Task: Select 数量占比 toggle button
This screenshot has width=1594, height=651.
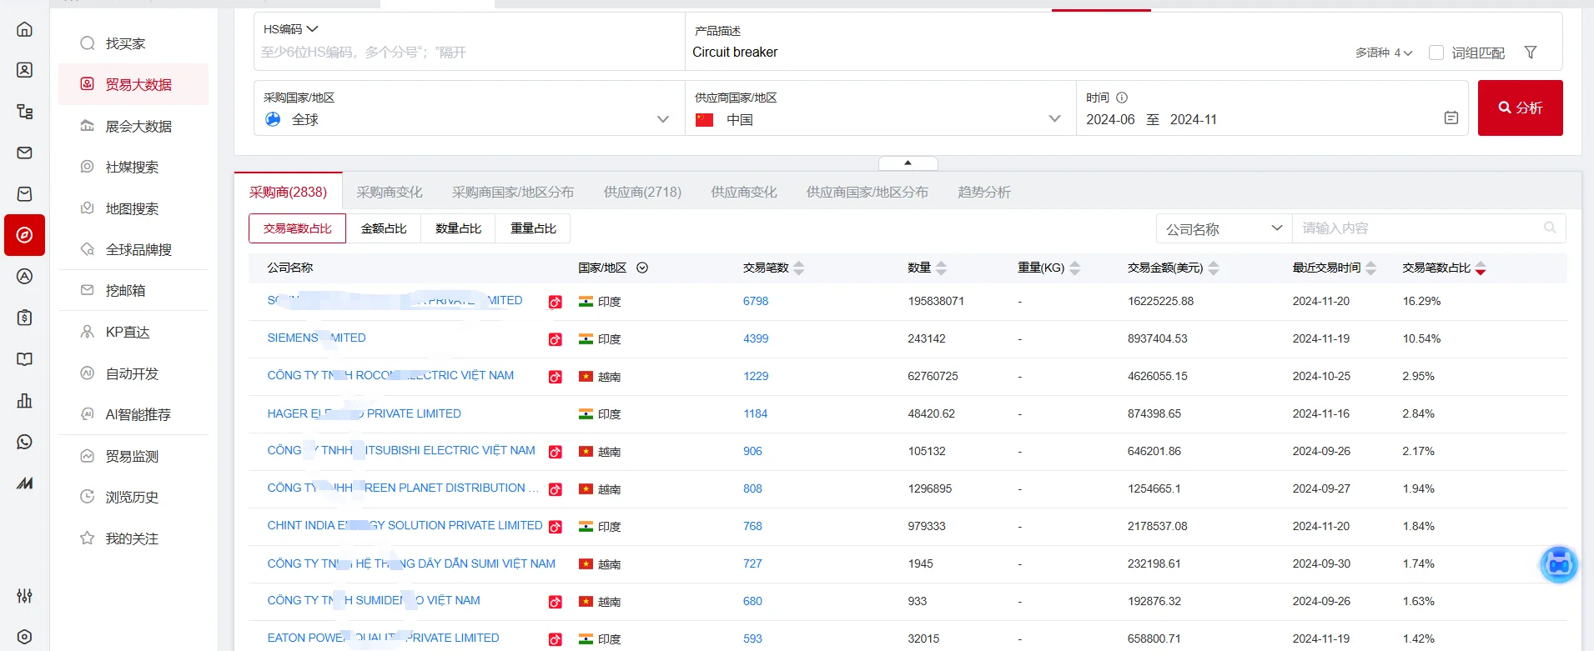Action: pos(458,228)
